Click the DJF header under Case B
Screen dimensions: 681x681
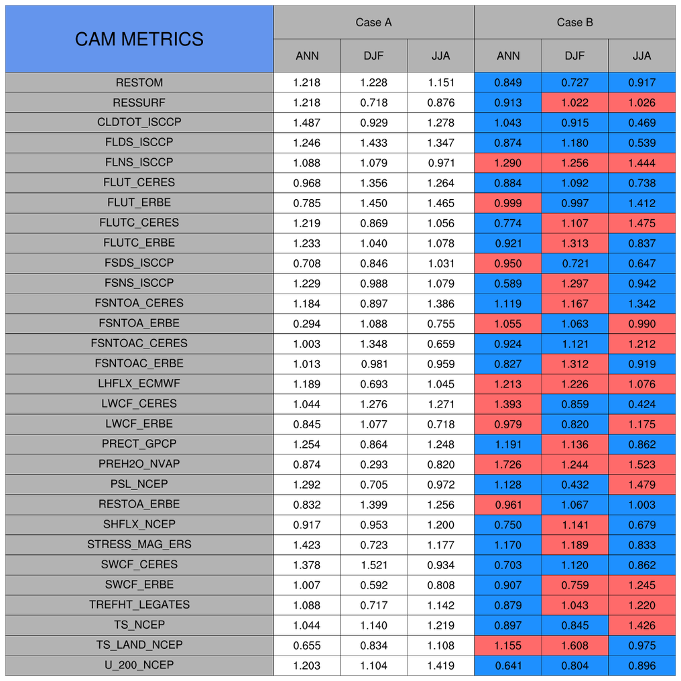574,56
